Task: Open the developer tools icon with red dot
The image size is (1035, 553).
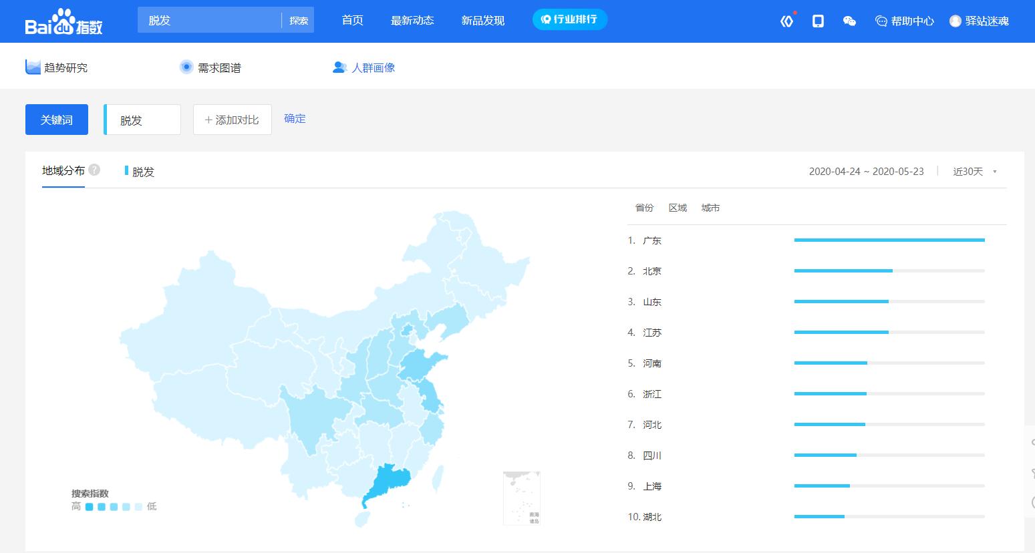Action: coord(787,21)
